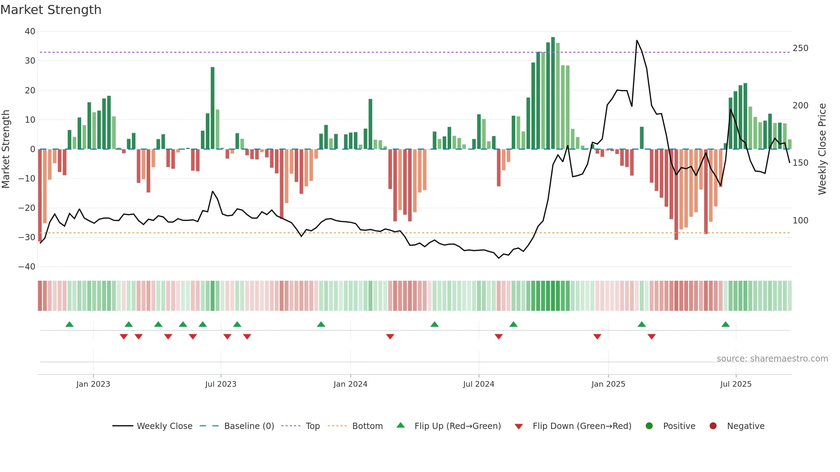Click the 'Market Strength' chart title
The width and height of the screenshot is (840, 472).
pyautogui.click(x=51, y=10)
